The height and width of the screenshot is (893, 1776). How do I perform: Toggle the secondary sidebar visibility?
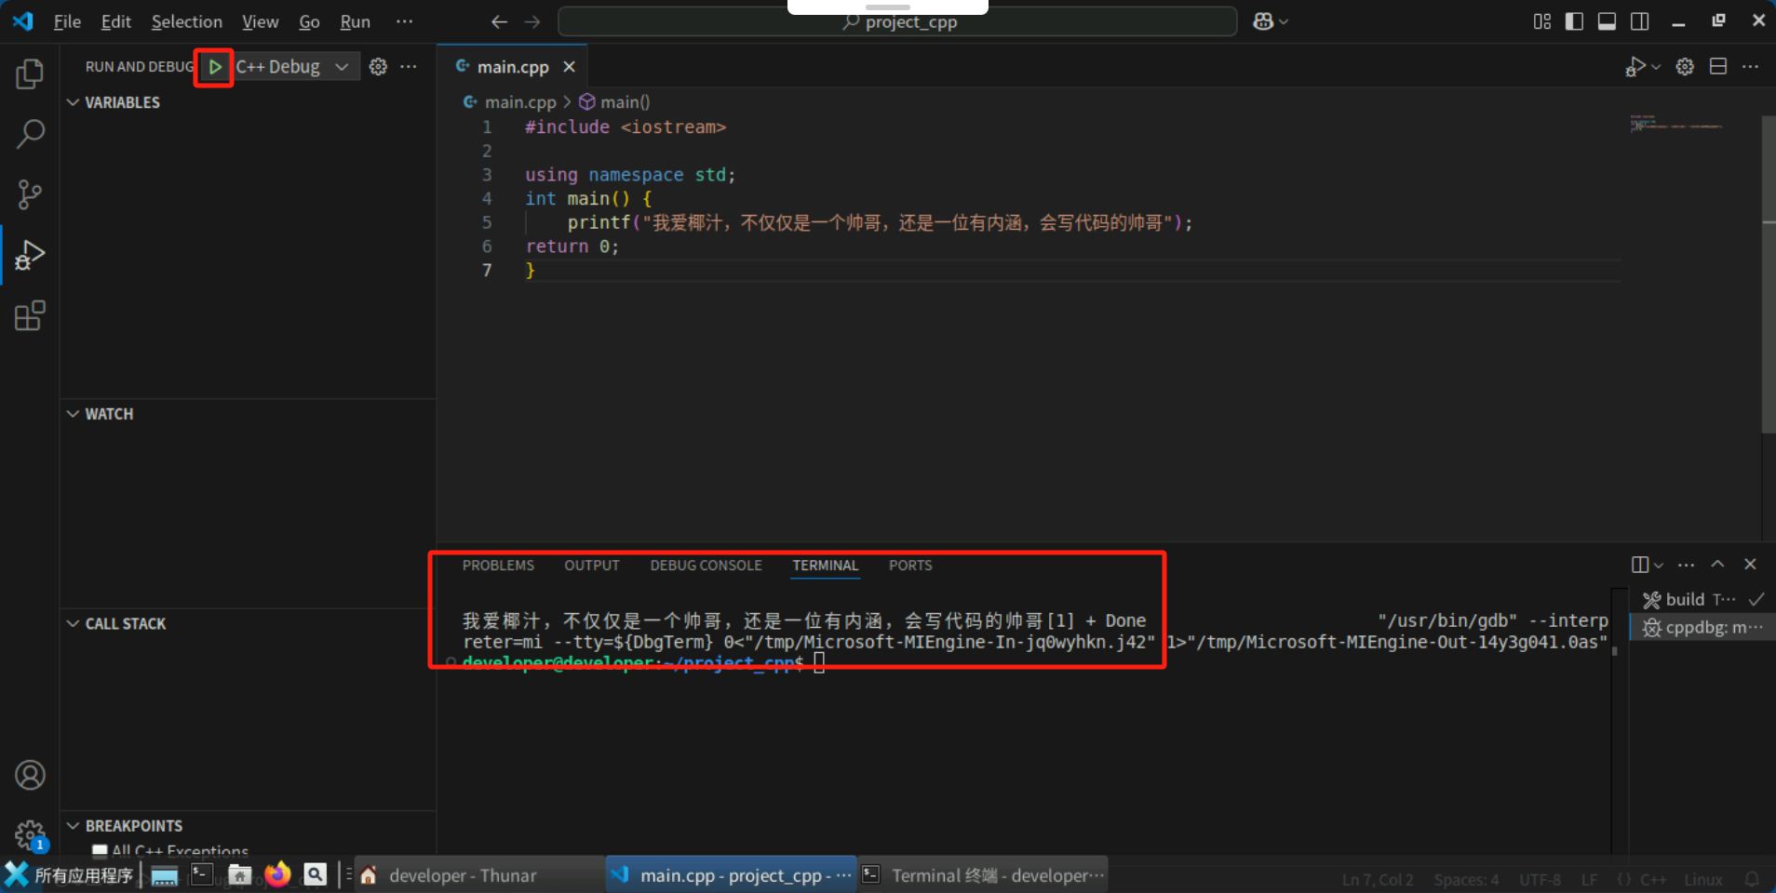(1641, 20)
